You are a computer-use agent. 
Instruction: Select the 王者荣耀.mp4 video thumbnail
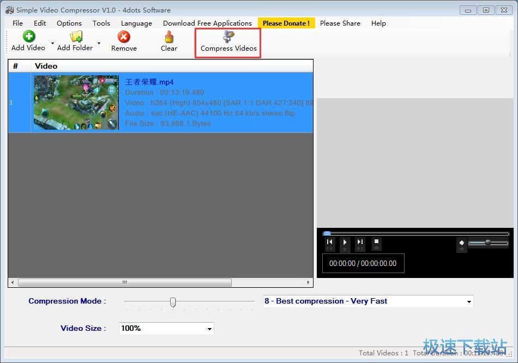[x=76, y=102]
